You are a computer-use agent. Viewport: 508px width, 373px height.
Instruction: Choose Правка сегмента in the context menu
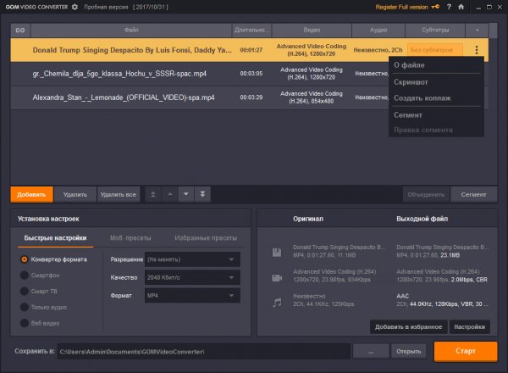click(436, 130)
